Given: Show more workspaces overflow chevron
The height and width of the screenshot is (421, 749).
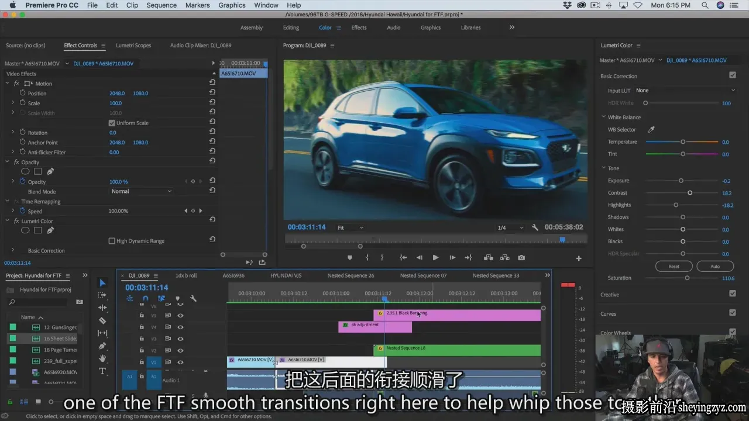Looking at the screenshot, I should [x=512, y=27].
